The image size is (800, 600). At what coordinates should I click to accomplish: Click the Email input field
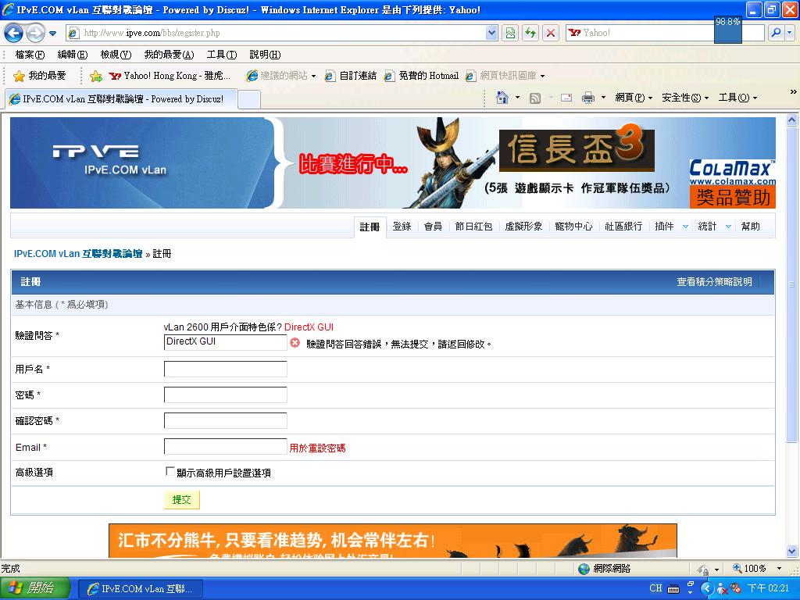point(226,446)
